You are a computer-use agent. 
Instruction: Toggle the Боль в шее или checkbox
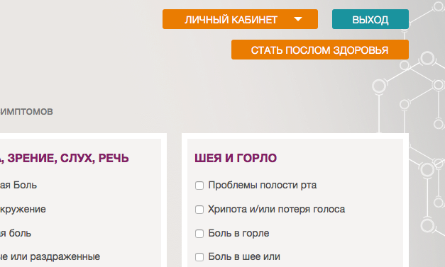pyautogui.click(x=199, y=257)
